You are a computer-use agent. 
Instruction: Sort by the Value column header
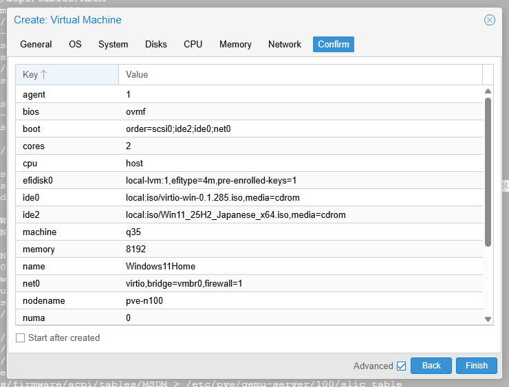(x=300, y=74)
